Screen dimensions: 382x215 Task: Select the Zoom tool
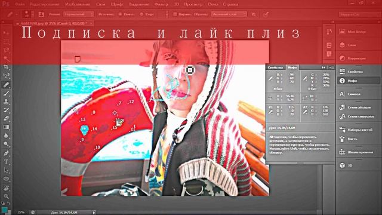6,196
